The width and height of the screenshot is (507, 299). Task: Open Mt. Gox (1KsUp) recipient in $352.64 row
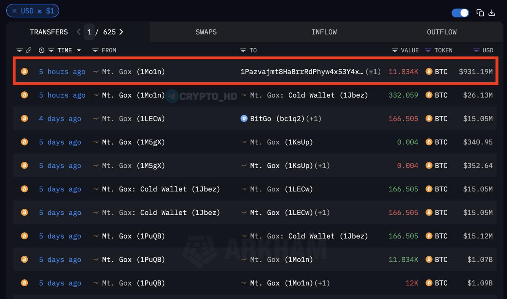coord(282,165)
